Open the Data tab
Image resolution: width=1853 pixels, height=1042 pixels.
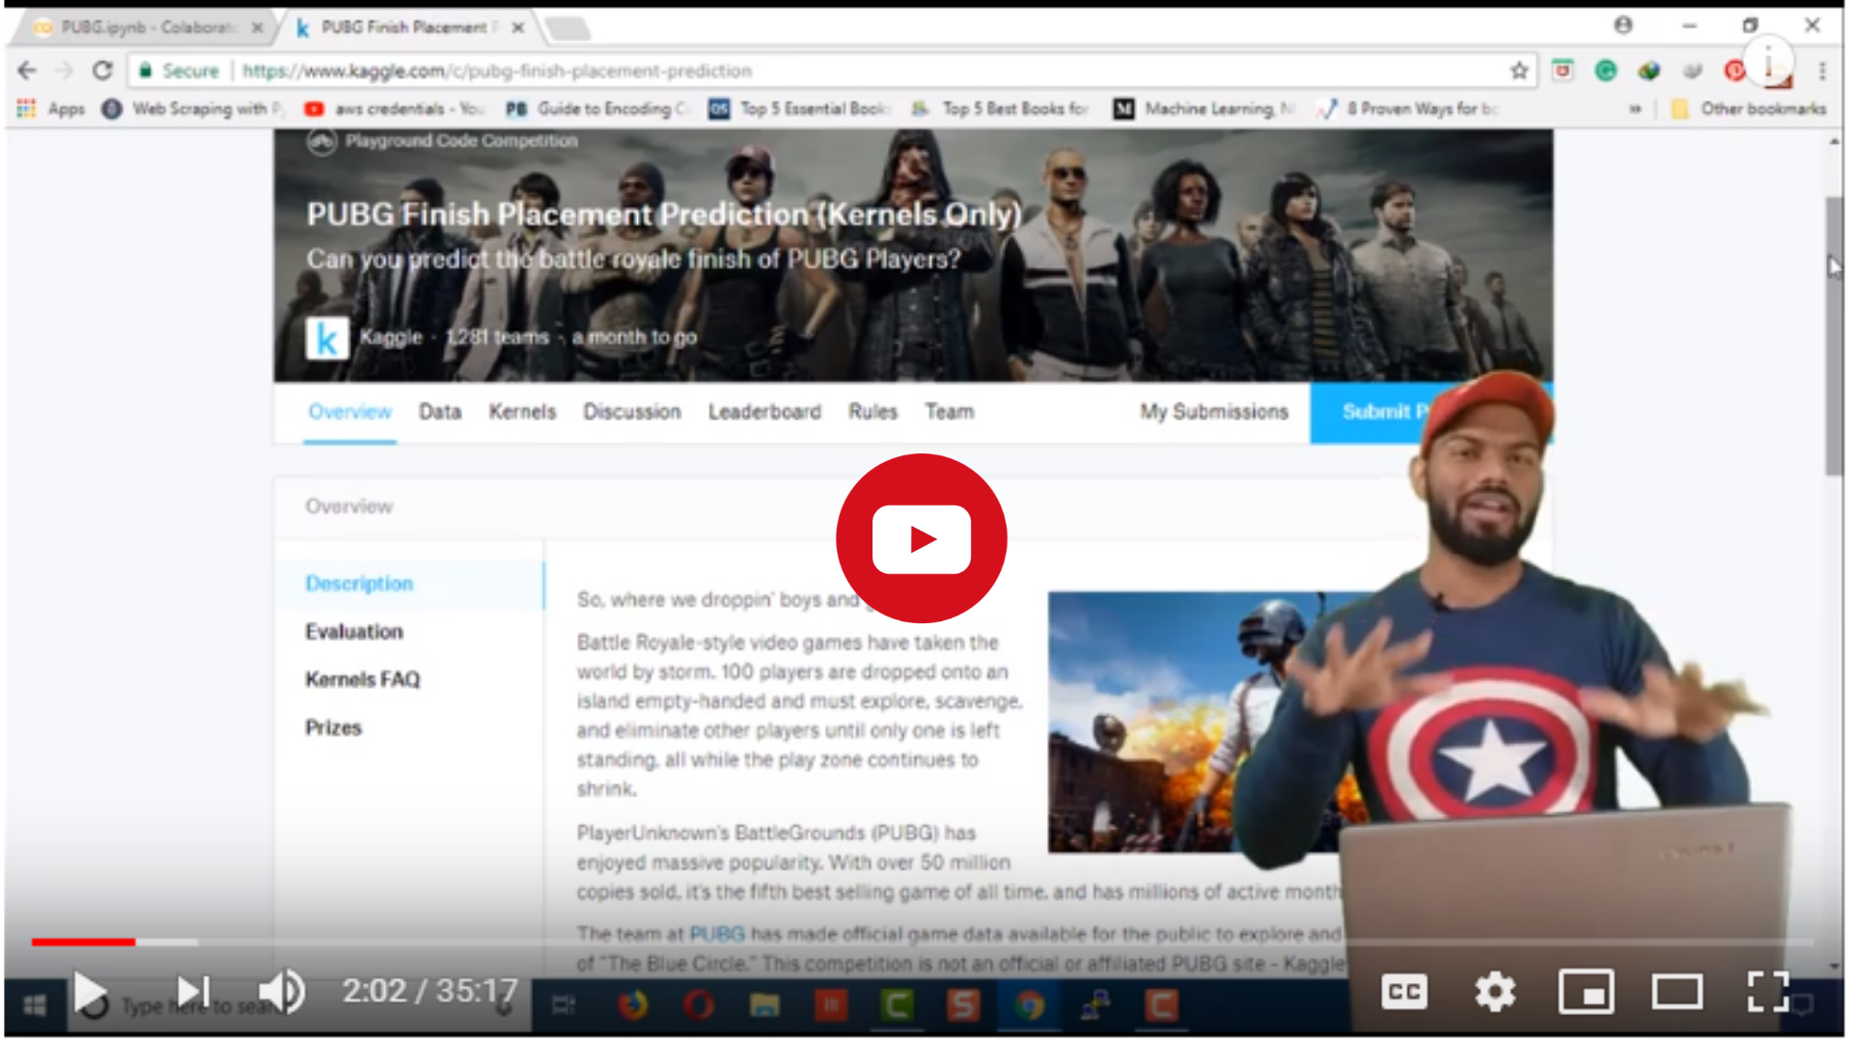pos(439,412)
